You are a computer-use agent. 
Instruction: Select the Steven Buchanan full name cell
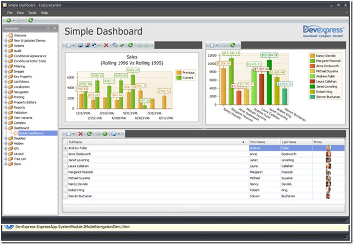pos(158,196)
